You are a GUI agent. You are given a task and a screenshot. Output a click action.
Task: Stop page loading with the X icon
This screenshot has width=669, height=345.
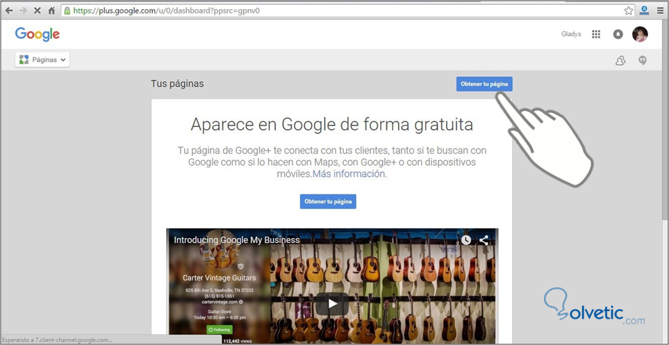pyautogui.click(x=37, y=10)
